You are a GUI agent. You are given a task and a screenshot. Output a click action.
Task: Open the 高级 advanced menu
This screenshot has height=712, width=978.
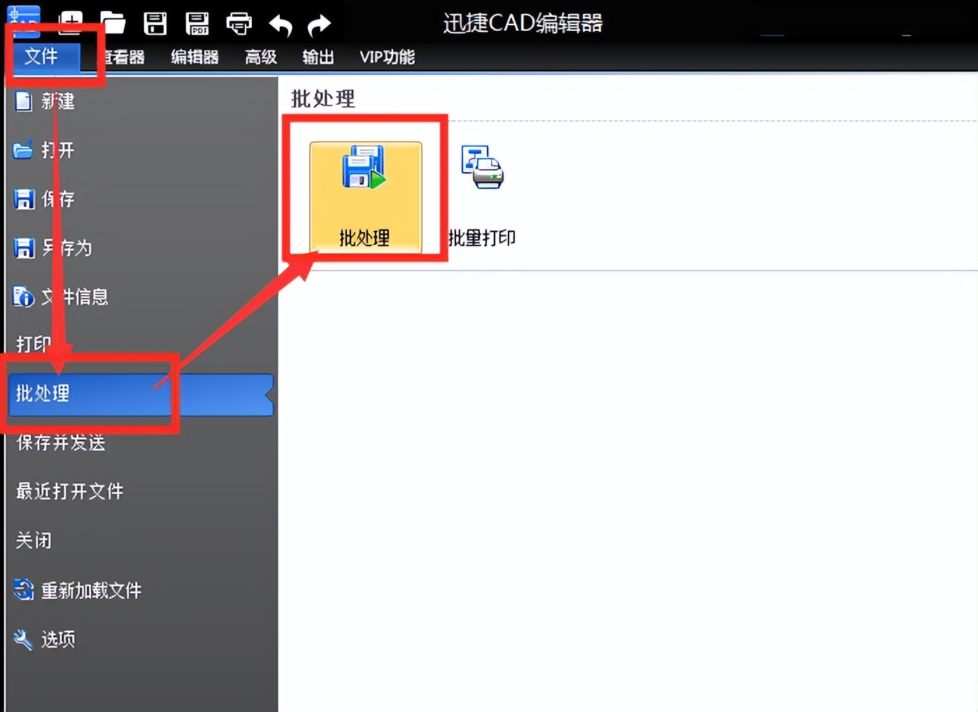click(260, 57)
